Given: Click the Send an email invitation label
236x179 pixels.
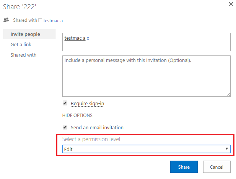Looking at the screenshot, I should point(97,127).
